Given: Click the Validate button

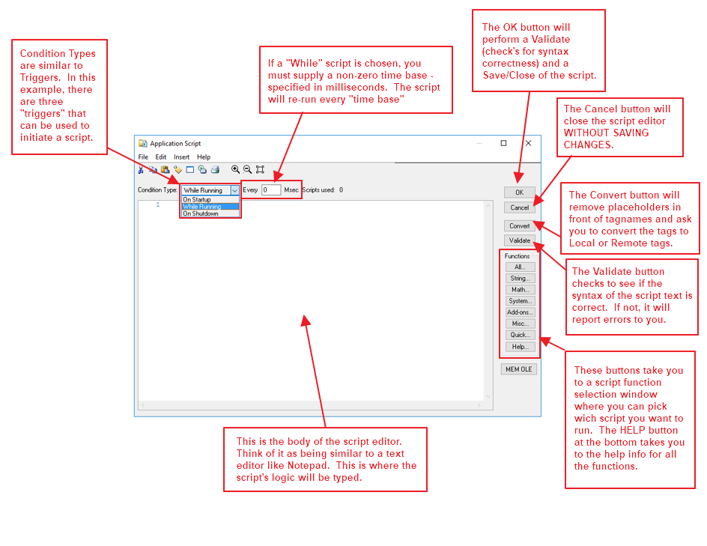Looking at the screenshot, I should (x=519, y=240).
